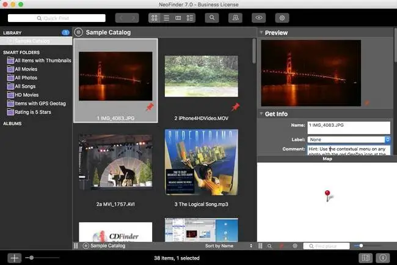Click the map toolbar handle icon

tap(261, 246)
